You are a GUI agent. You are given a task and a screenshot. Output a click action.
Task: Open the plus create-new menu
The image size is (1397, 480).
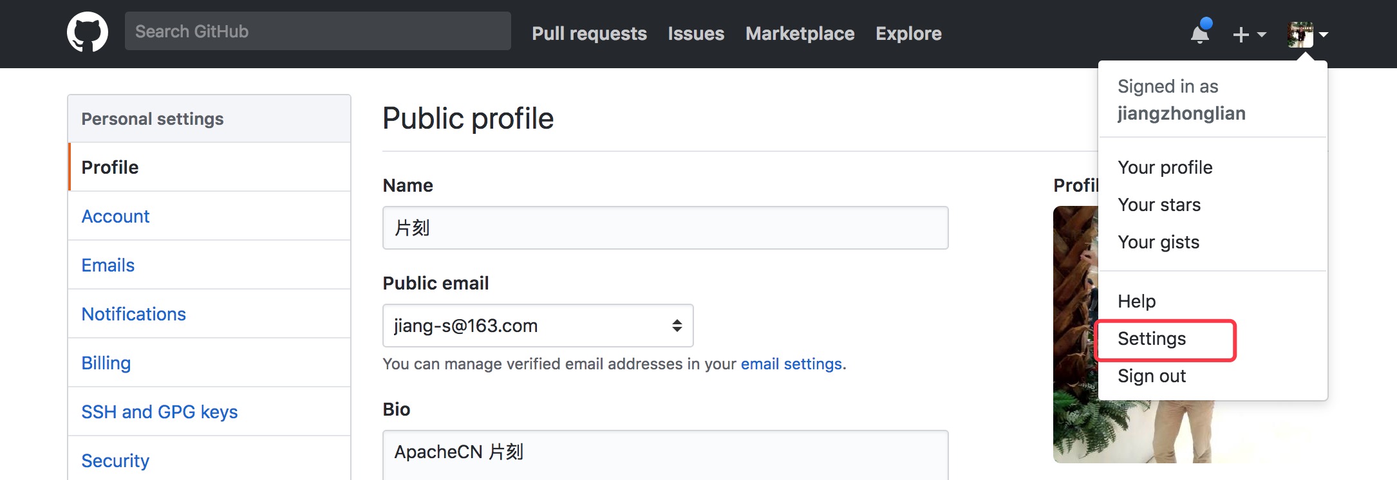(x=1248, y=35)
